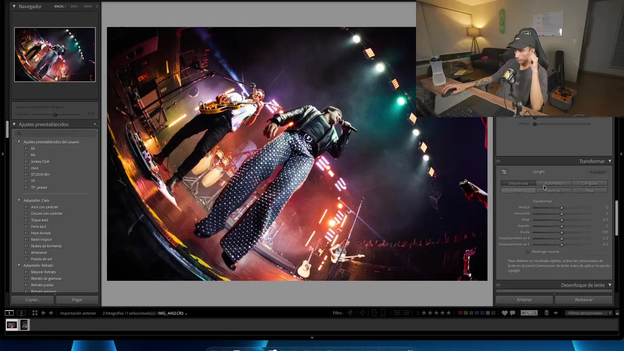Screen dimensions: 624x351
Task: Set navigator zoom to 200%
Action: click(x=88, y=6)
